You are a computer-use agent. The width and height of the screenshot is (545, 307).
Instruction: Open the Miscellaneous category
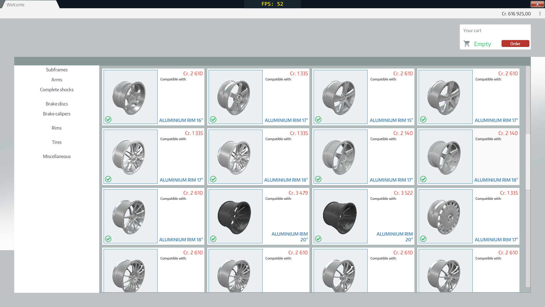56,156
